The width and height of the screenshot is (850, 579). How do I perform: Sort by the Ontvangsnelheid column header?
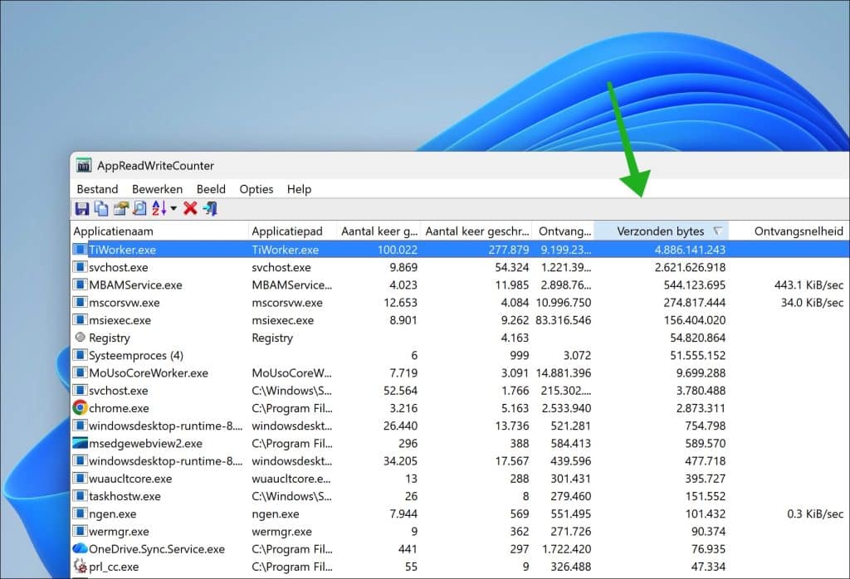click(x=789, y=231)
